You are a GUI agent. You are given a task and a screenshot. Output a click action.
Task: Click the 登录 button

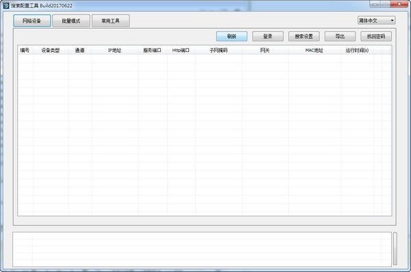(268, 36)
